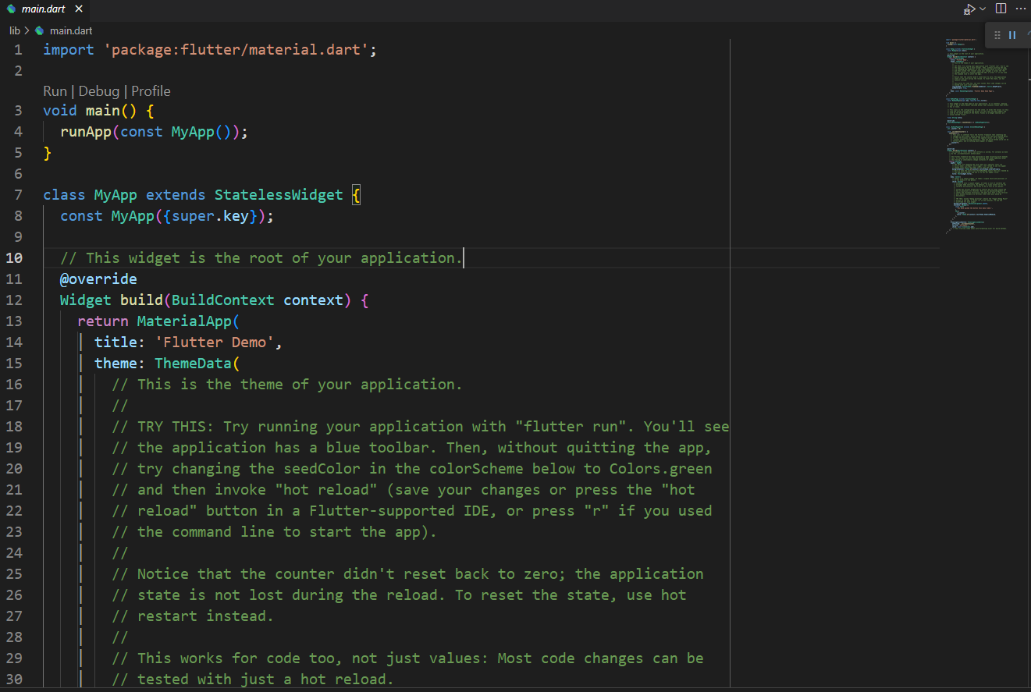1031x692 pixels.
Task: Click the code minimap preview
Action: point(976,135)
